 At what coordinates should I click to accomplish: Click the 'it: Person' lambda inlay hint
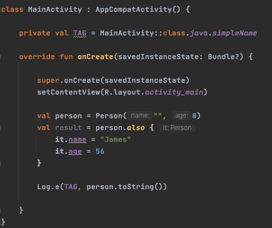(x=177, y=128)
